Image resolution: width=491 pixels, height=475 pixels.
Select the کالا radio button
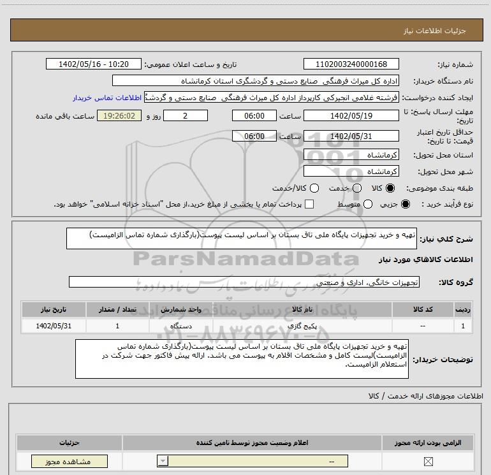[390, 188]
